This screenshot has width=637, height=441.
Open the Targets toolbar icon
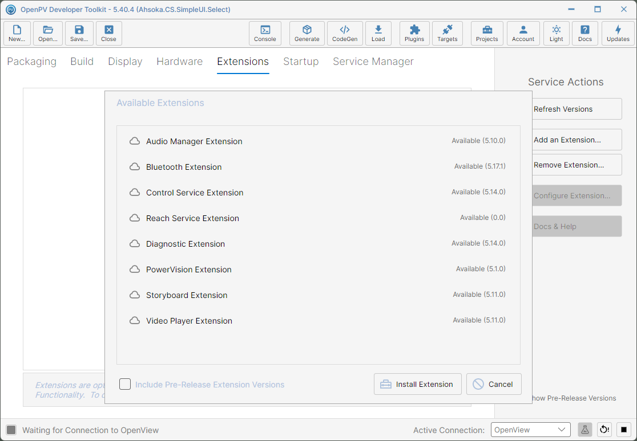pos(447,33)
